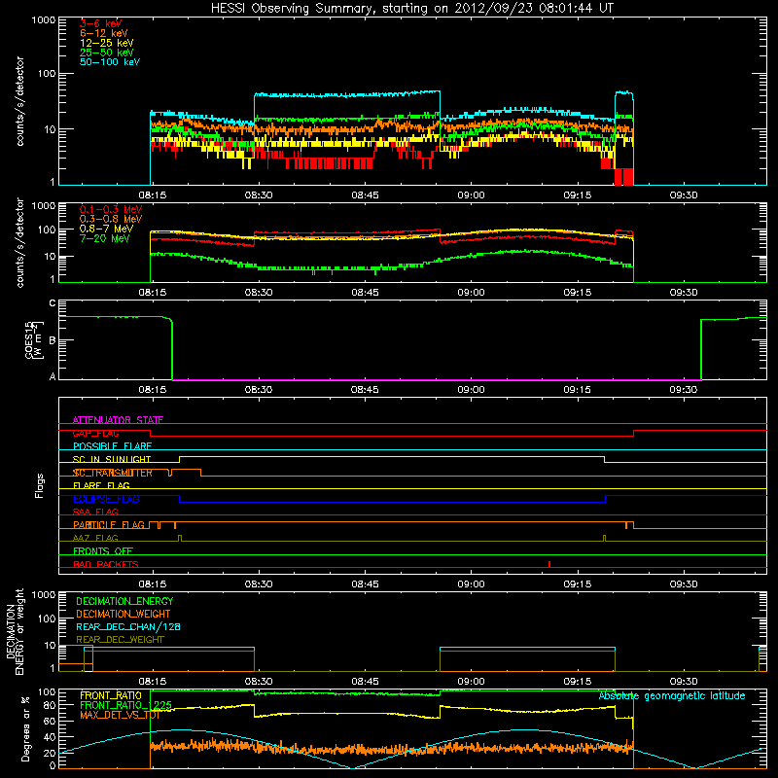Image resolution: width=778 pixels, height=778 pixels.
Task: Select the ATTENUATOR_STATE flag label
Action: 118,420
